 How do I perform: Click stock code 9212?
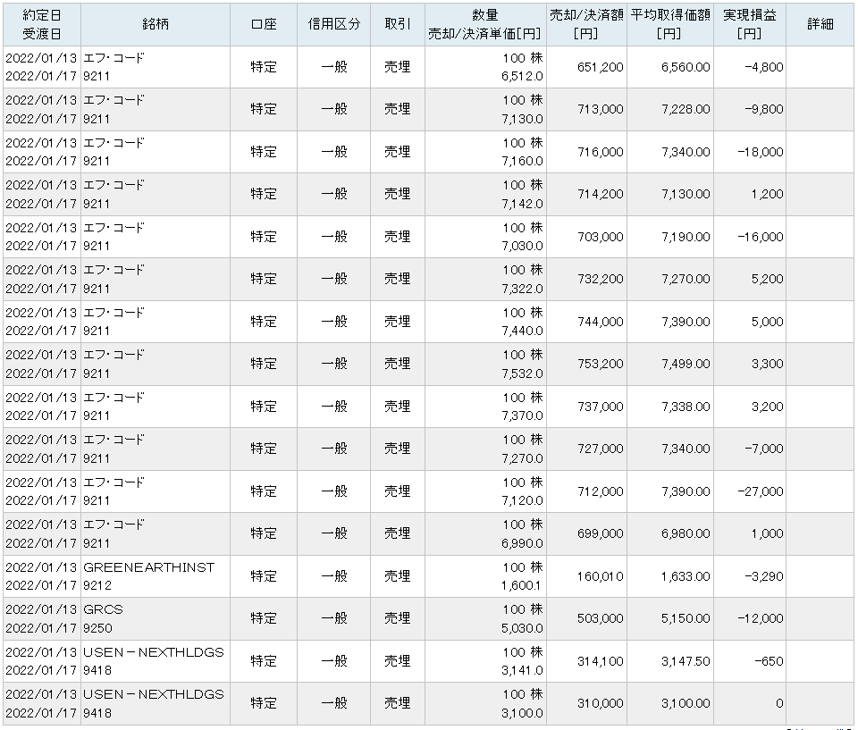[97, 585]
